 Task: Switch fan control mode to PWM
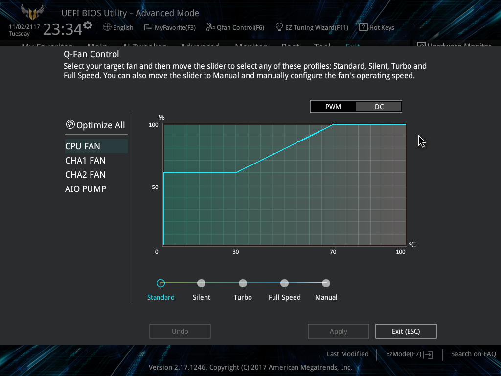coord(333,107)
